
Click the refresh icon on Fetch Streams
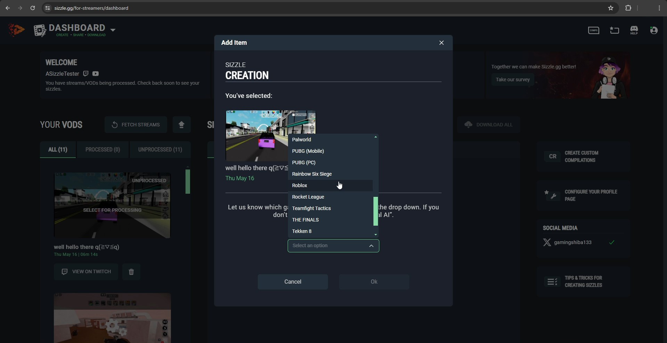coord(115,125)
